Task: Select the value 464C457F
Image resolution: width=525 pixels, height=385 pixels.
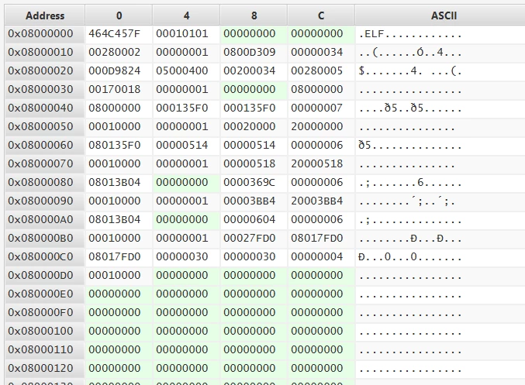Action: [114, 34]
